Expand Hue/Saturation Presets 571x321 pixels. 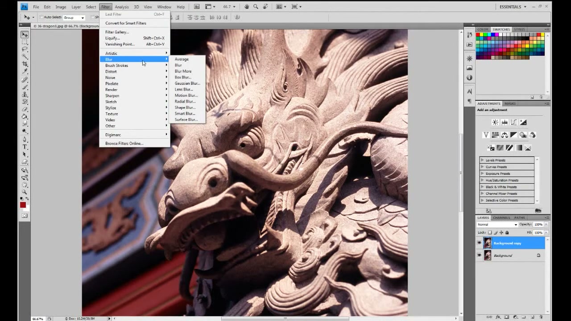(x=482, y=180)
